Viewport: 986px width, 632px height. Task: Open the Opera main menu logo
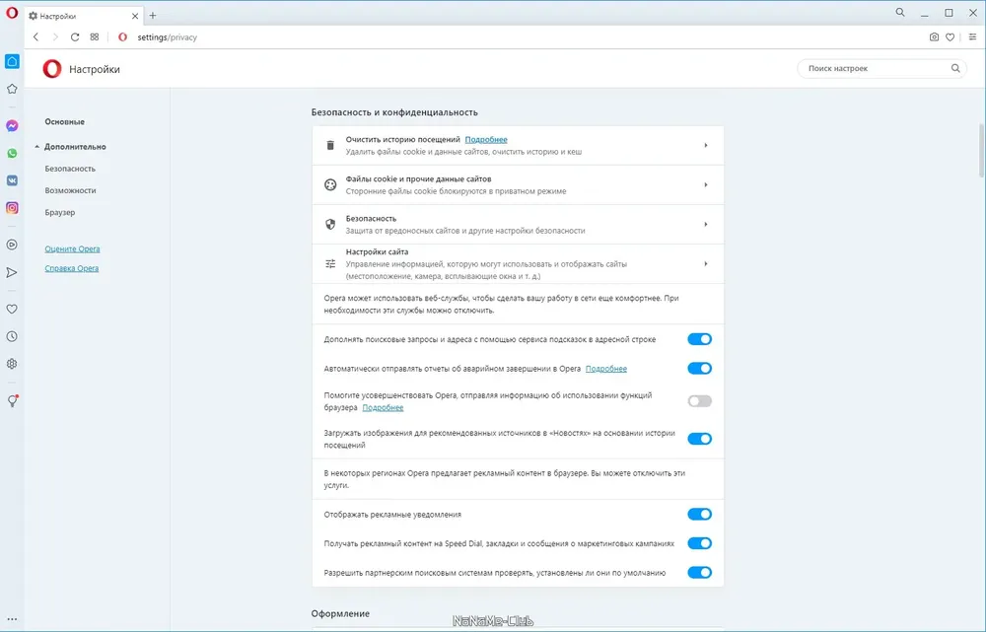tap(11, 13)
